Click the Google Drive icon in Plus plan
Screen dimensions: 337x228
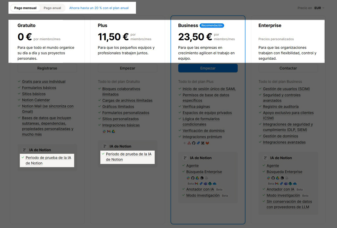(x=113, y=131)
